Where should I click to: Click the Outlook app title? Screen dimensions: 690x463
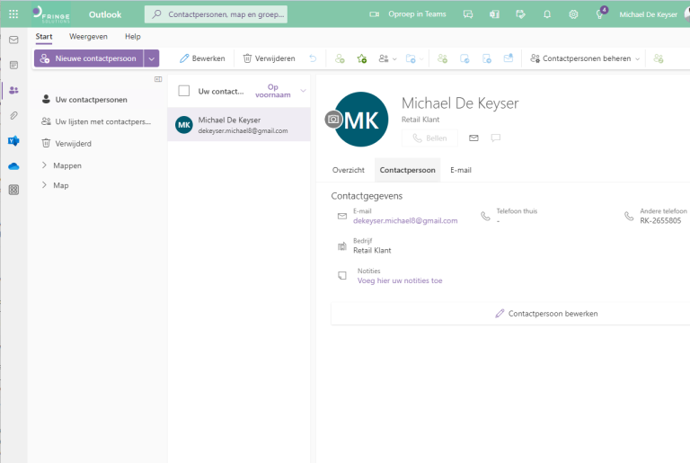105,14
